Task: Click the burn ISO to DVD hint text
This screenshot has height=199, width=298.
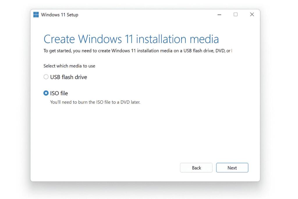Action: coord(95,102)
